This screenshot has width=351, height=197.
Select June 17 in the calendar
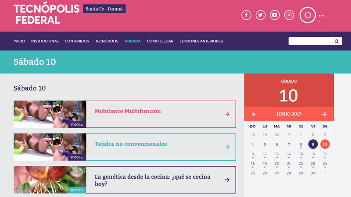coord(325,154)
